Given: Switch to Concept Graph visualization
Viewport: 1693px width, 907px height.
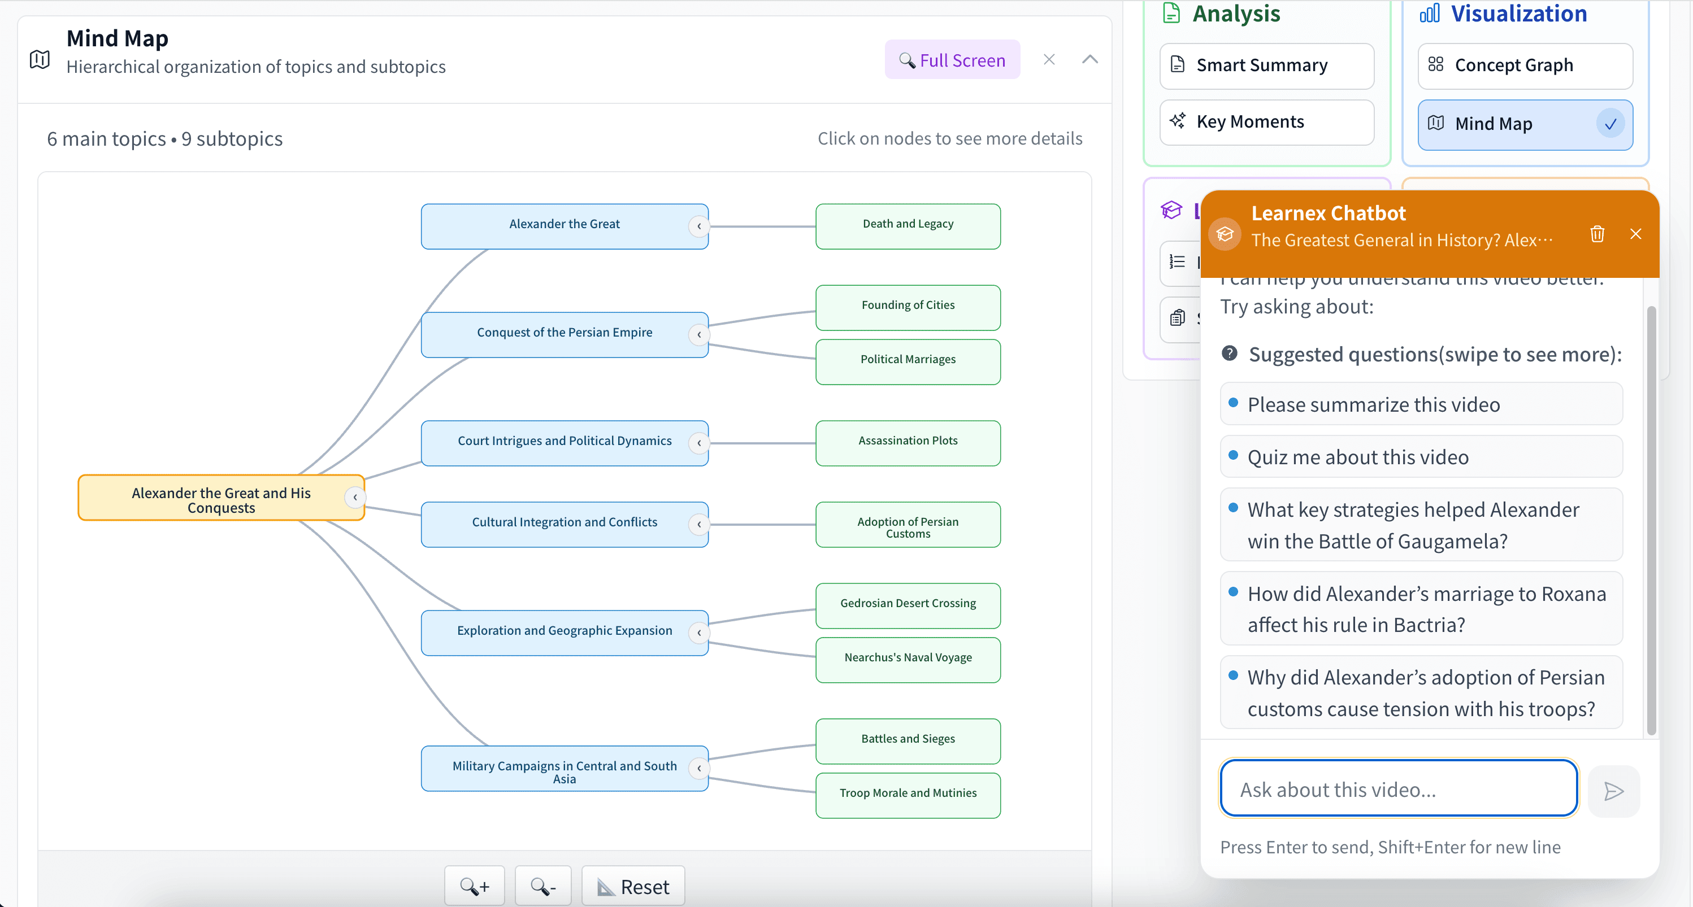Looking at the screenshot, I should 1525,66.
